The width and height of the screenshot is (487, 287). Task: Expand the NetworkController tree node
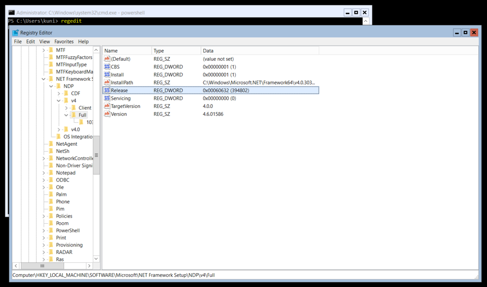tap(43, 158)
